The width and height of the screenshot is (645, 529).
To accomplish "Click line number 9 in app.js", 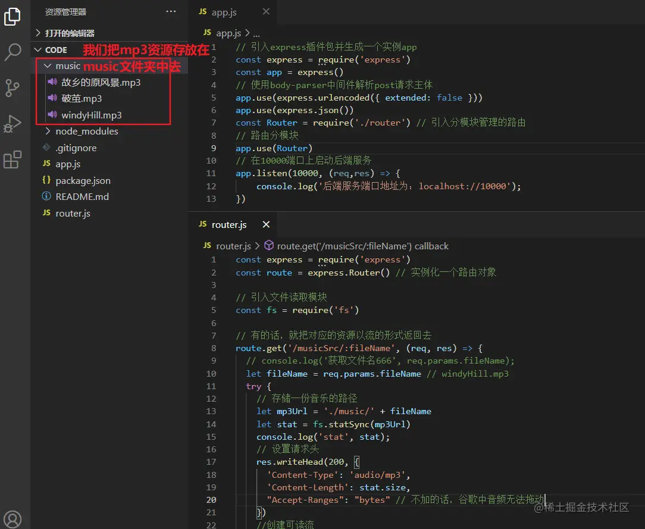I will [x=214, y=148].
